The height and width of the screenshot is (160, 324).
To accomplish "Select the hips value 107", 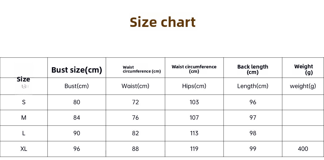I will coord(194,118).
